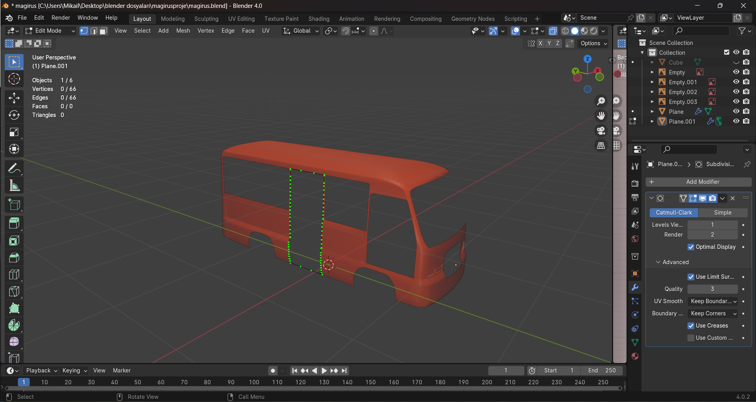Select the Extrude Region tool

(14, 224)
